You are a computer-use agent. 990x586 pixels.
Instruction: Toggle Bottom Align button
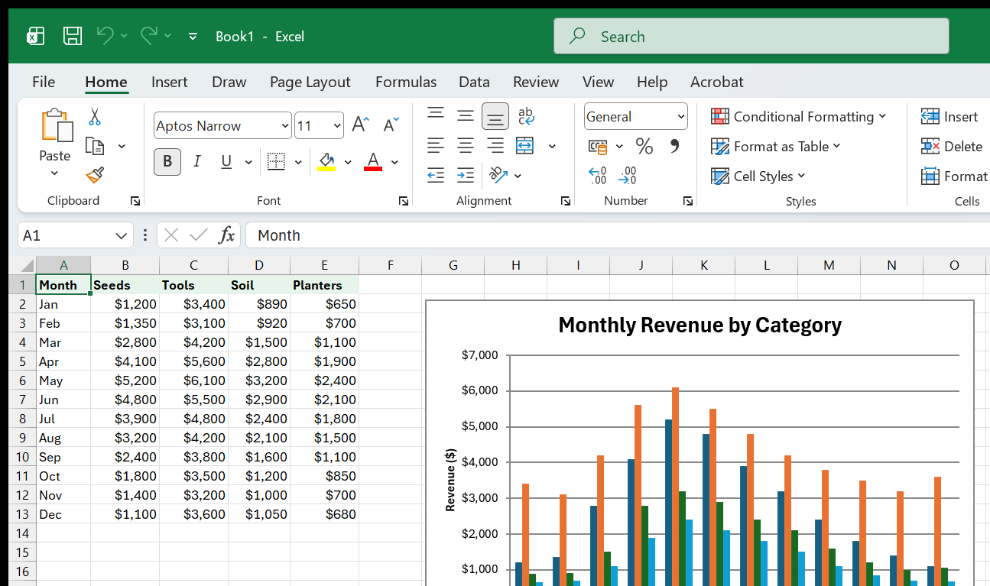coord(495,116)
